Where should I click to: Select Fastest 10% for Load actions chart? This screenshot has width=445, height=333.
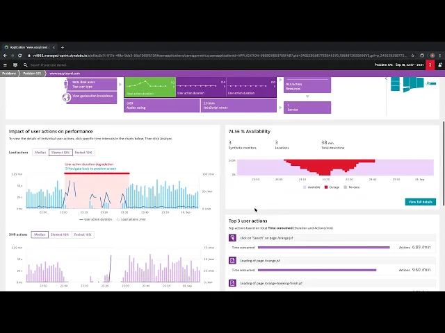tap(83, 153)
